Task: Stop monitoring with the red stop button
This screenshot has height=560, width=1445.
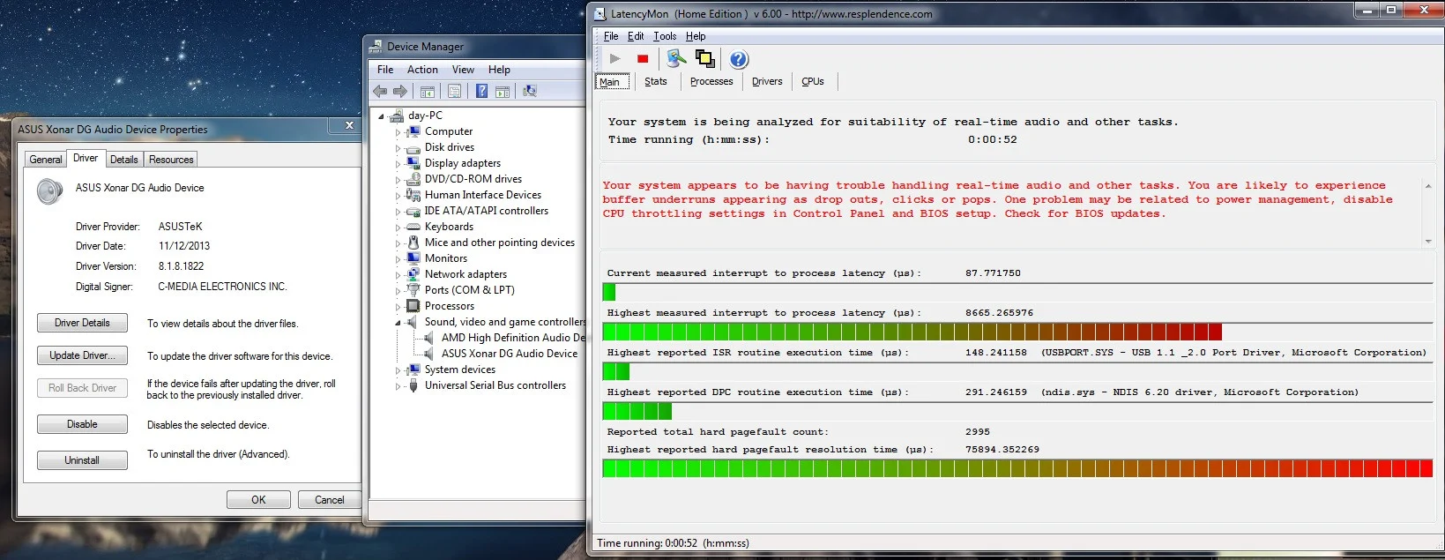Action: [643, 59]
